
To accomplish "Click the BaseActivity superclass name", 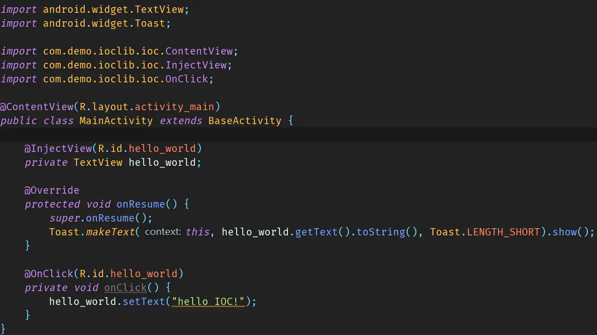I will pos(245,121).
